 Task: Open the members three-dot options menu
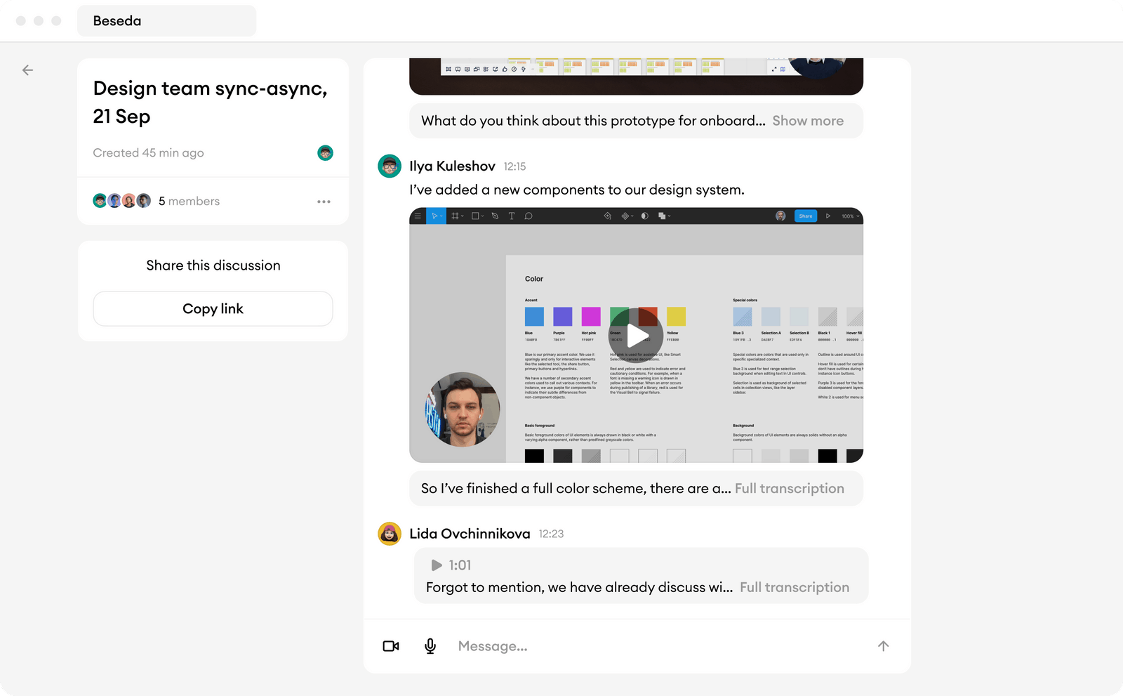pyautogui.click(x=324, y=202)
